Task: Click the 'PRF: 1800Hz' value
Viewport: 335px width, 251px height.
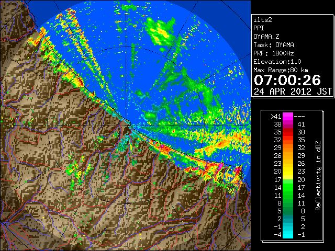Action: tap(274, 53)
